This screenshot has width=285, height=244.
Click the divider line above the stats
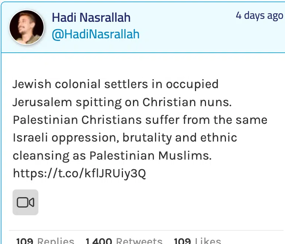(x=146, y=230)
